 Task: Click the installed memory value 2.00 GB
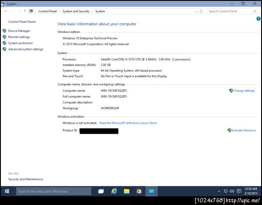pos(106,65)
